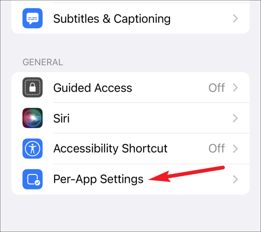This screenshot has height=232, width=261.
Task: Select the Siri row label
Action: coord(61,118)
